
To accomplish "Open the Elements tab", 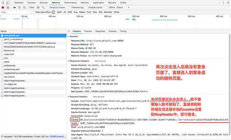I will [19, 3].
